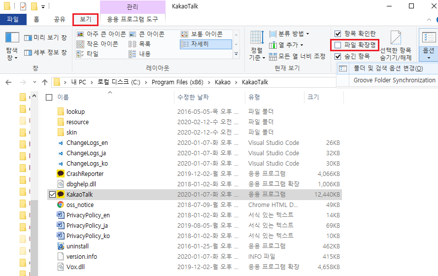The height and width of the screenshot is (276, 438).
Task: Go up one folder level arrow
Action: (x=45, y=82)
